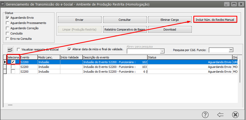Click the Download button
The width and height of the screenshot is (246, 120).
(x=170, y=29)
